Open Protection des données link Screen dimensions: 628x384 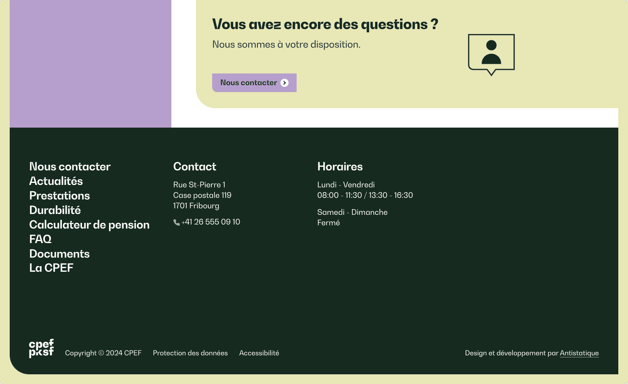[190, 353]
